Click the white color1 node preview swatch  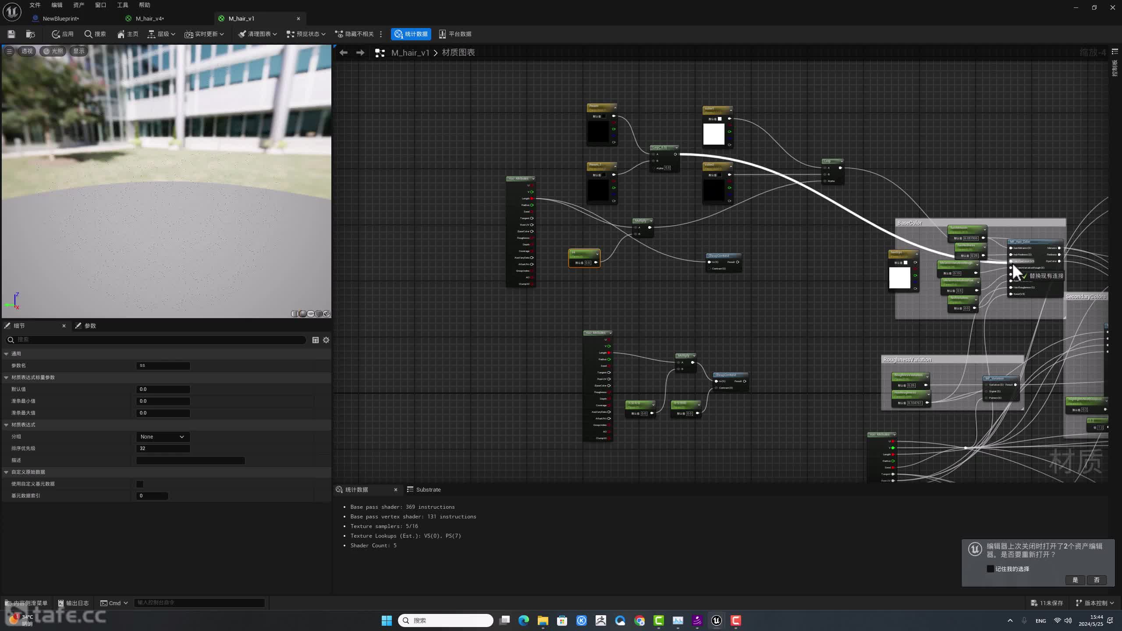pos(714,134)
